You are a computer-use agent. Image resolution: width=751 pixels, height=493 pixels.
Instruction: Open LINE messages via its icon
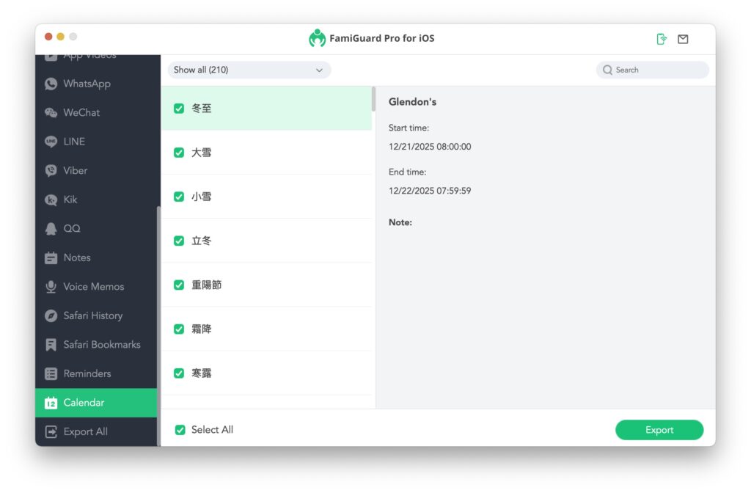51,142
